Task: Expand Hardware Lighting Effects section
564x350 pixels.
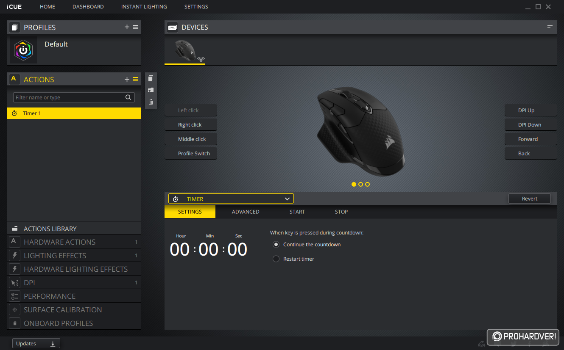Action: (74, 269)
